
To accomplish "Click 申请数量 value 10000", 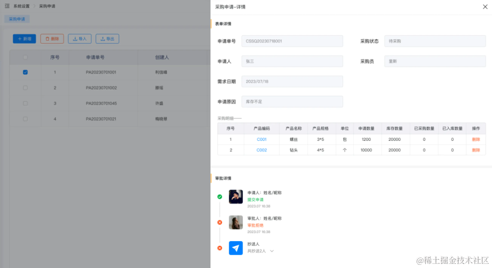I will tap(366, 150).
